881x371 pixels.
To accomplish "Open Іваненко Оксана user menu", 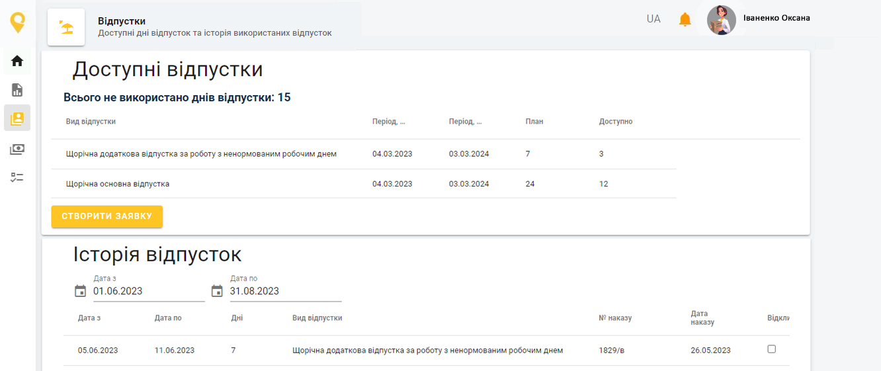I will (x=776, y=18).
